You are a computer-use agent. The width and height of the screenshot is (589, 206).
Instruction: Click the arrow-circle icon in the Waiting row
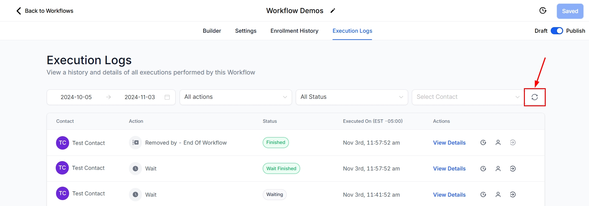(513, 194)
